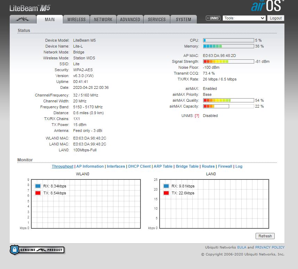Click the WLAN0 red TX legend swatch

tap(38, 193)
